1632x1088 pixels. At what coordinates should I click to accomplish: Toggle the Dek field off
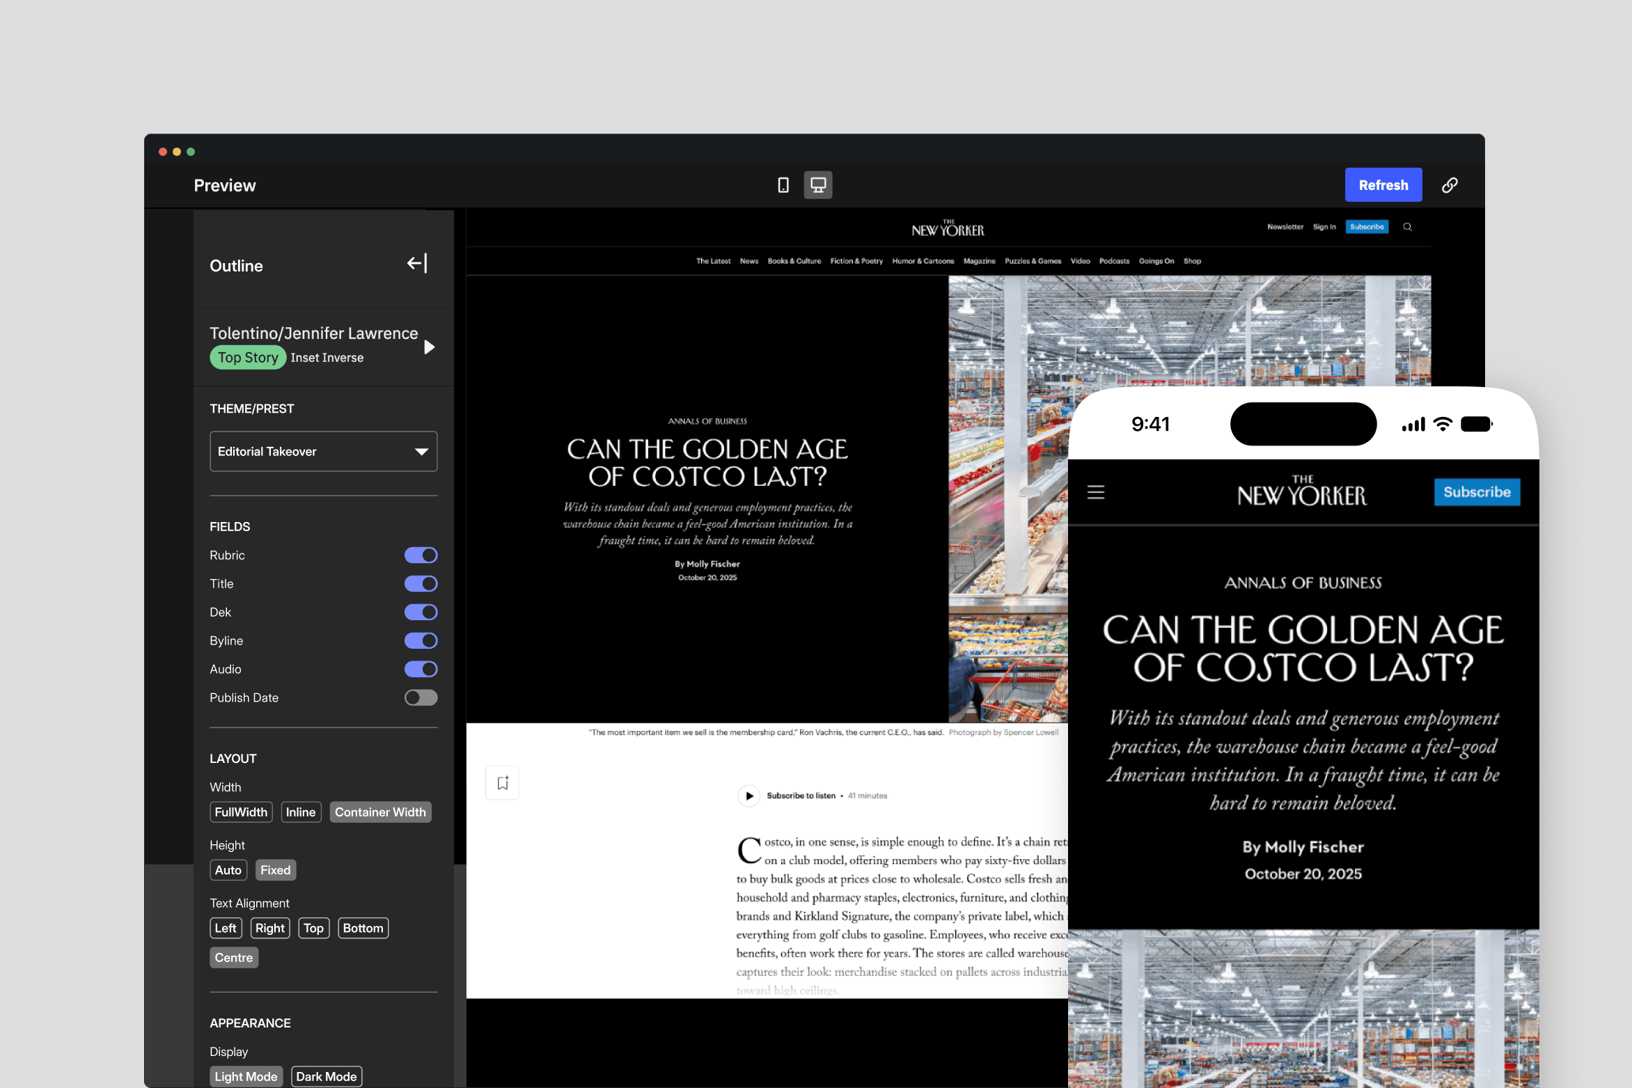pyautogui.click(x=421, y=612)
